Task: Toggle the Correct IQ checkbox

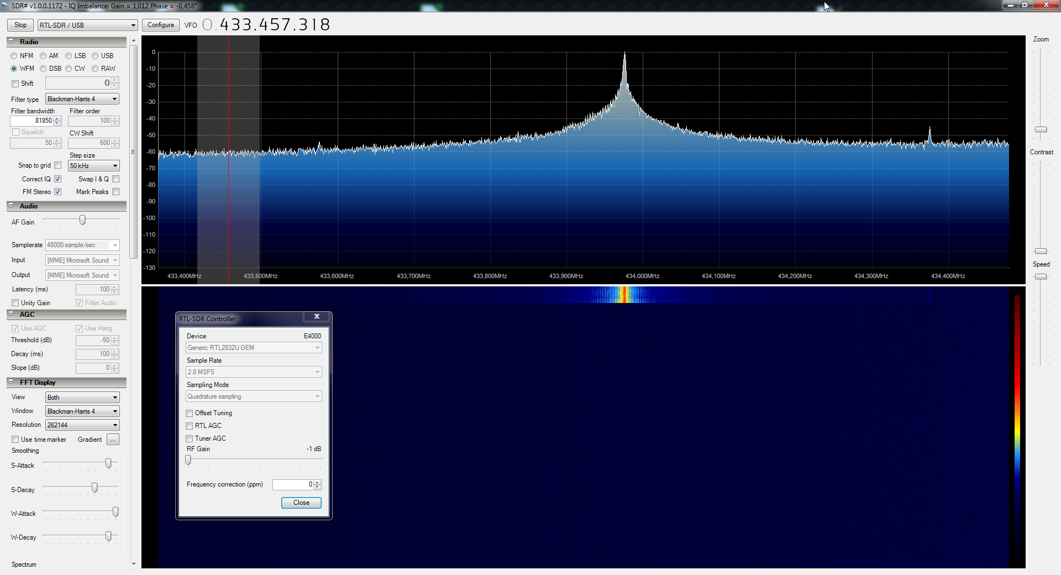Action: [57, 179]
